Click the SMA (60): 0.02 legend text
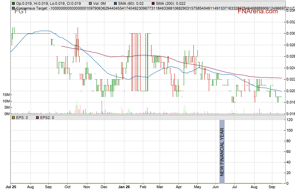Image resolution: width=295 pixels, height=194 pixels. 131,3
